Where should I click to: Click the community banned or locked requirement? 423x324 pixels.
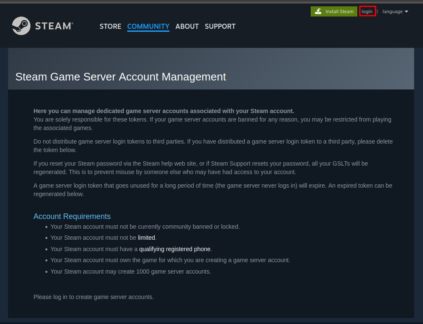[x=145, y=227]
